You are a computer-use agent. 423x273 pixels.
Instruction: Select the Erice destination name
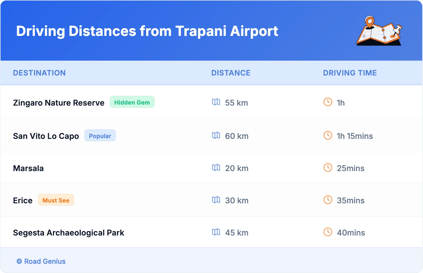23,200
